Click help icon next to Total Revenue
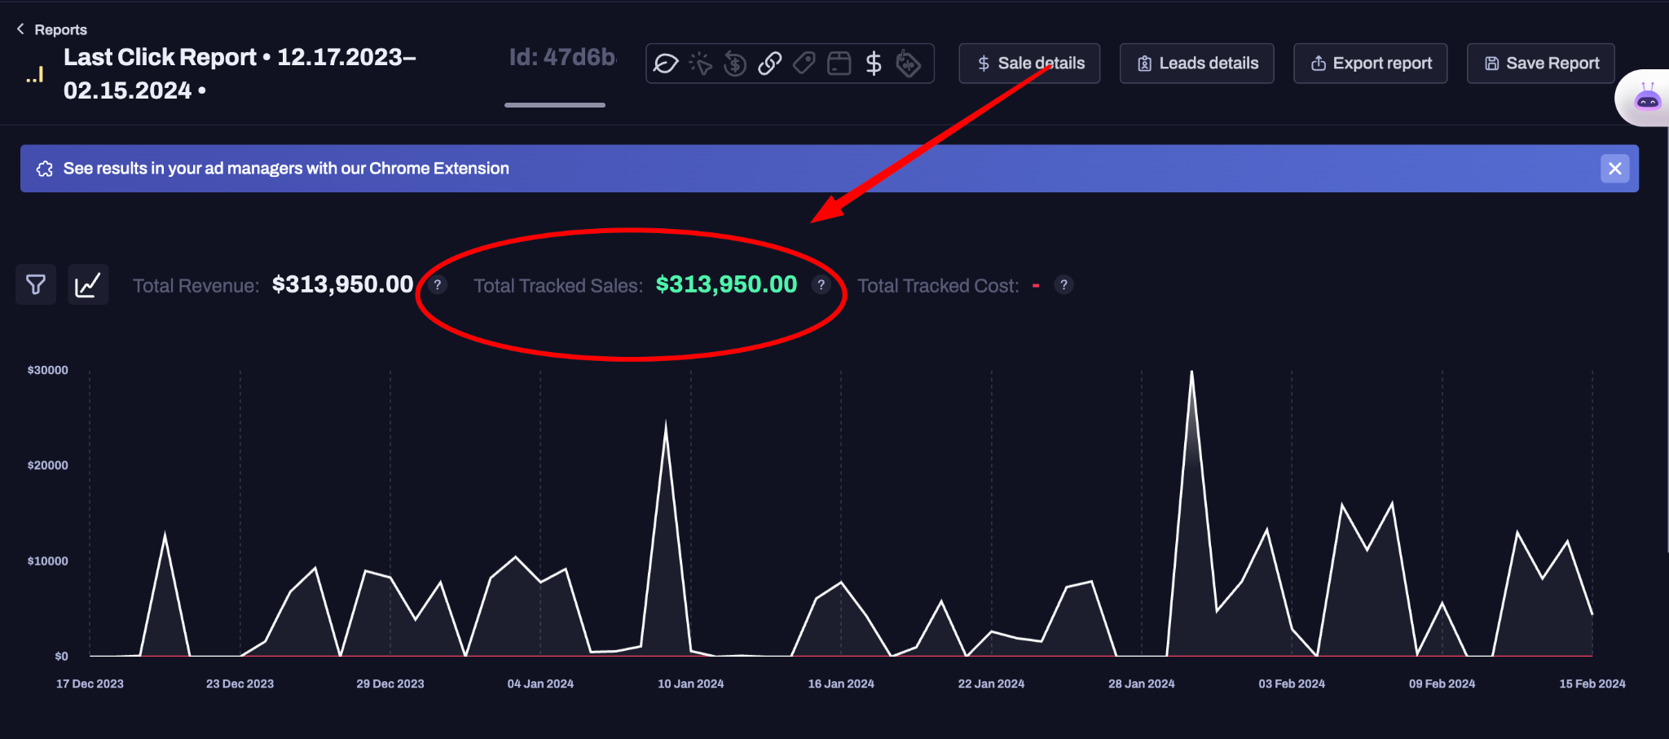This screenshot has height=739, width=1669. 438,285
